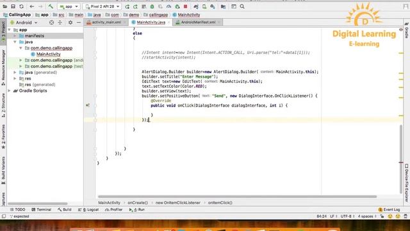Open the Android project view dropdown
Image resolution: width=410 pixels, height=231 pixels.
click(x=24, y=23)
